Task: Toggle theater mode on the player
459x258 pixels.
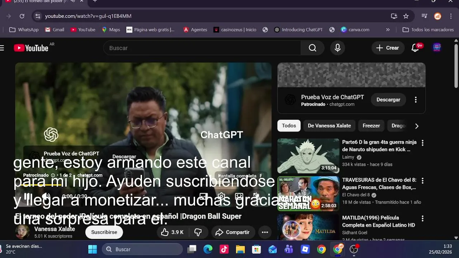Action: (x=239, y=197)
